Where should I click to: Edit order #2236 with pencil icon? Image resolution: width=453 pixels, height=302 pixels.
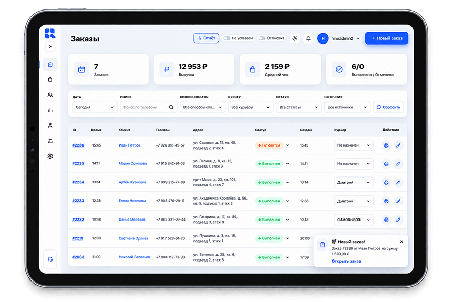(398, 145)
